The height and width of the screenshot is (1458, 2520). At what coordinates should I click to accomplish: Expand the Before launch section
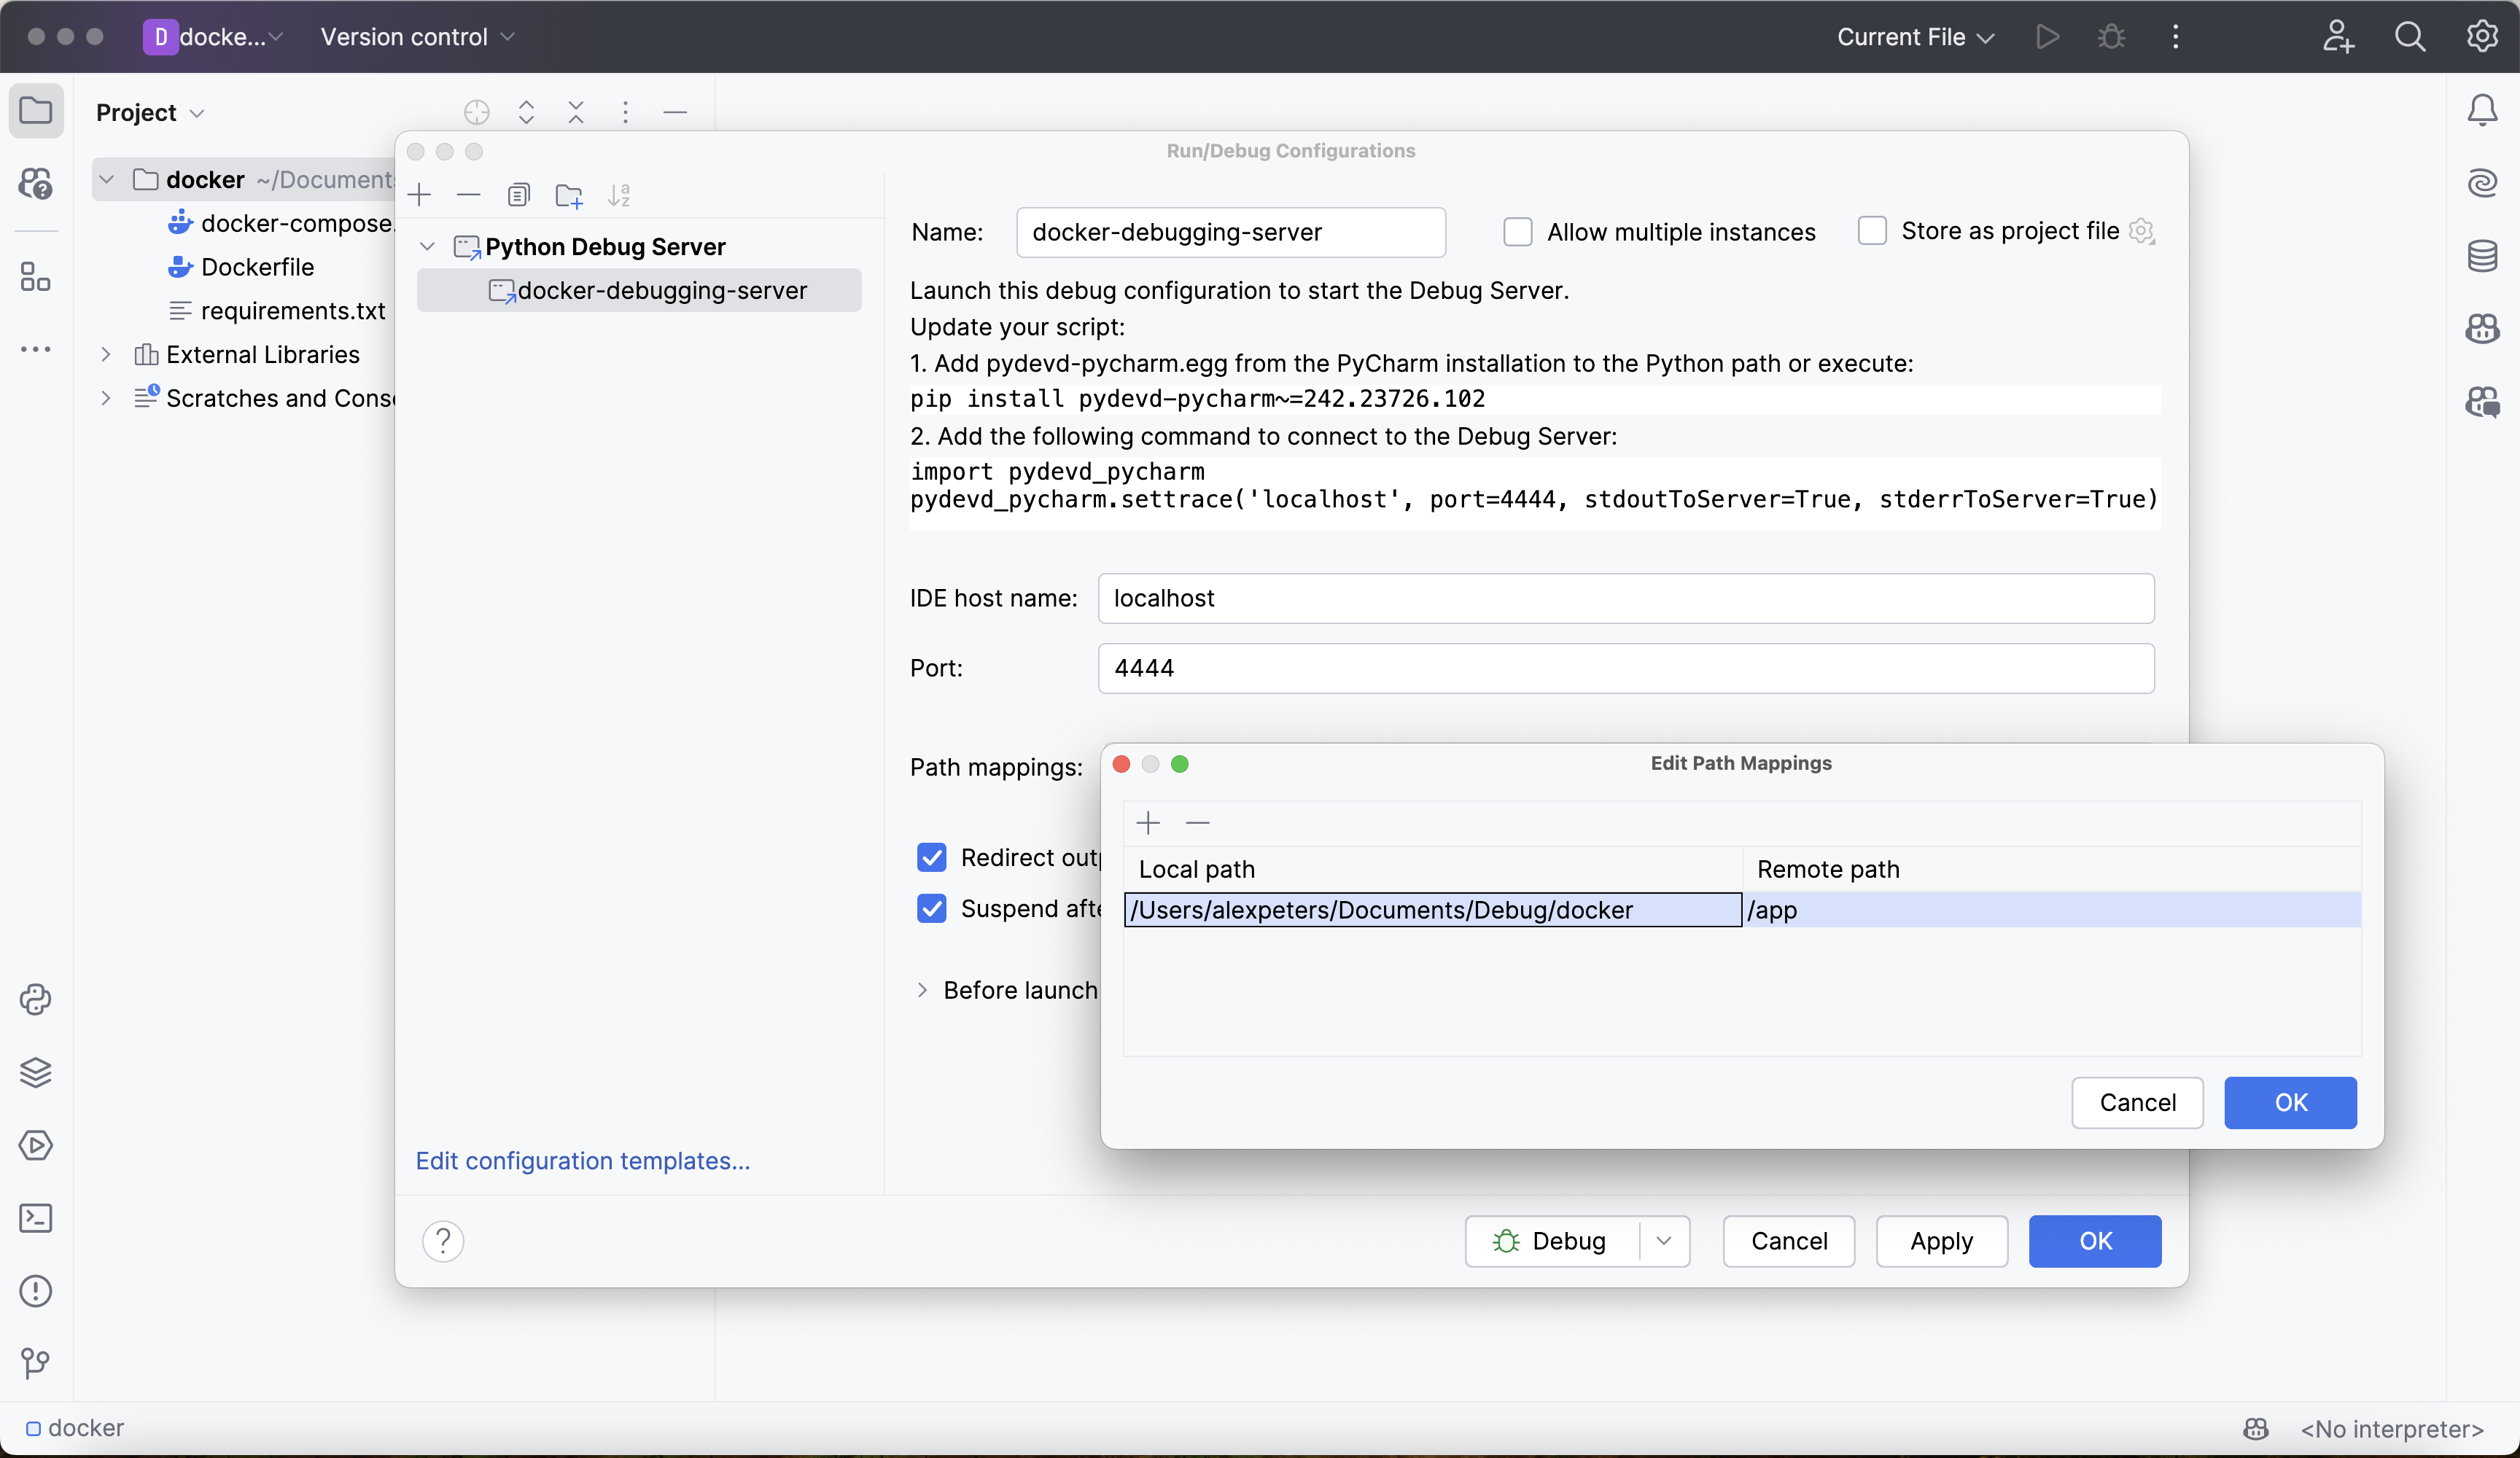(922, 990)
